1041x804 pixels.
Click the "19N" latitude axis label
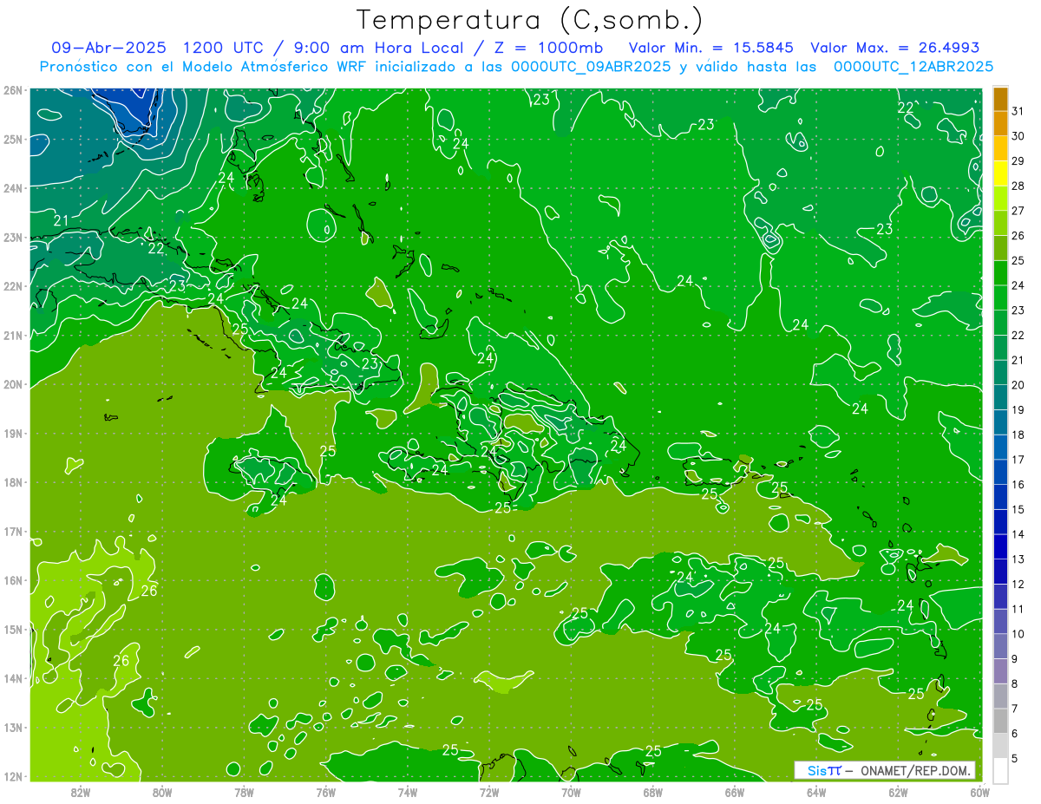pos(12,434)
